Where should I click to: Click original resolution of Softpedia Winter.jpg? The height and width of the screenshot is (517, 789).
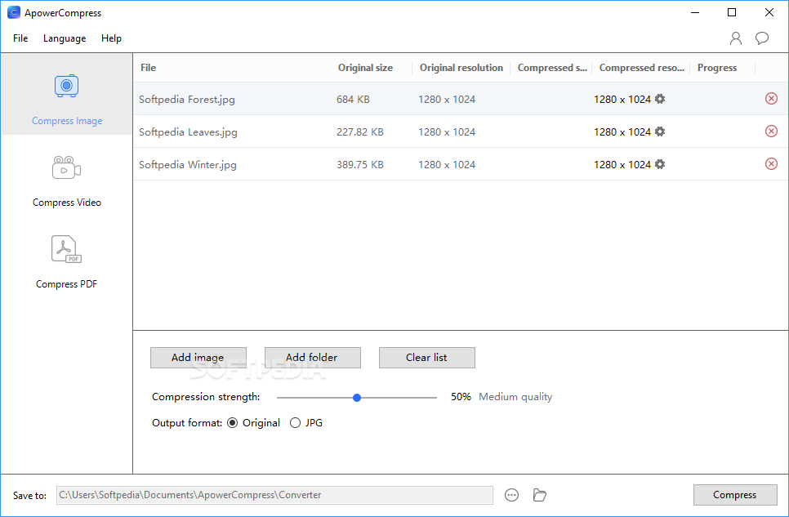pos(446,165)
